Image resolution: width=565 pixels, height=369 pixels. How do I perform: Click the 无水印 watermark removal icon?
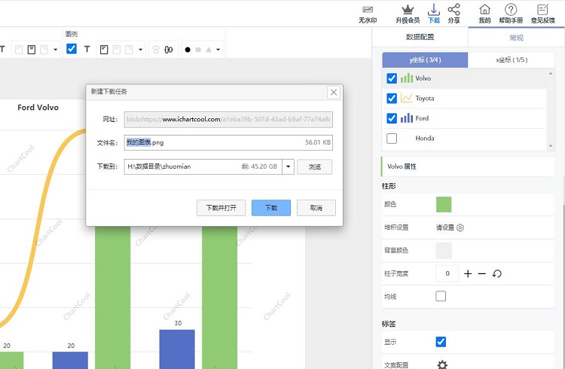368,10
